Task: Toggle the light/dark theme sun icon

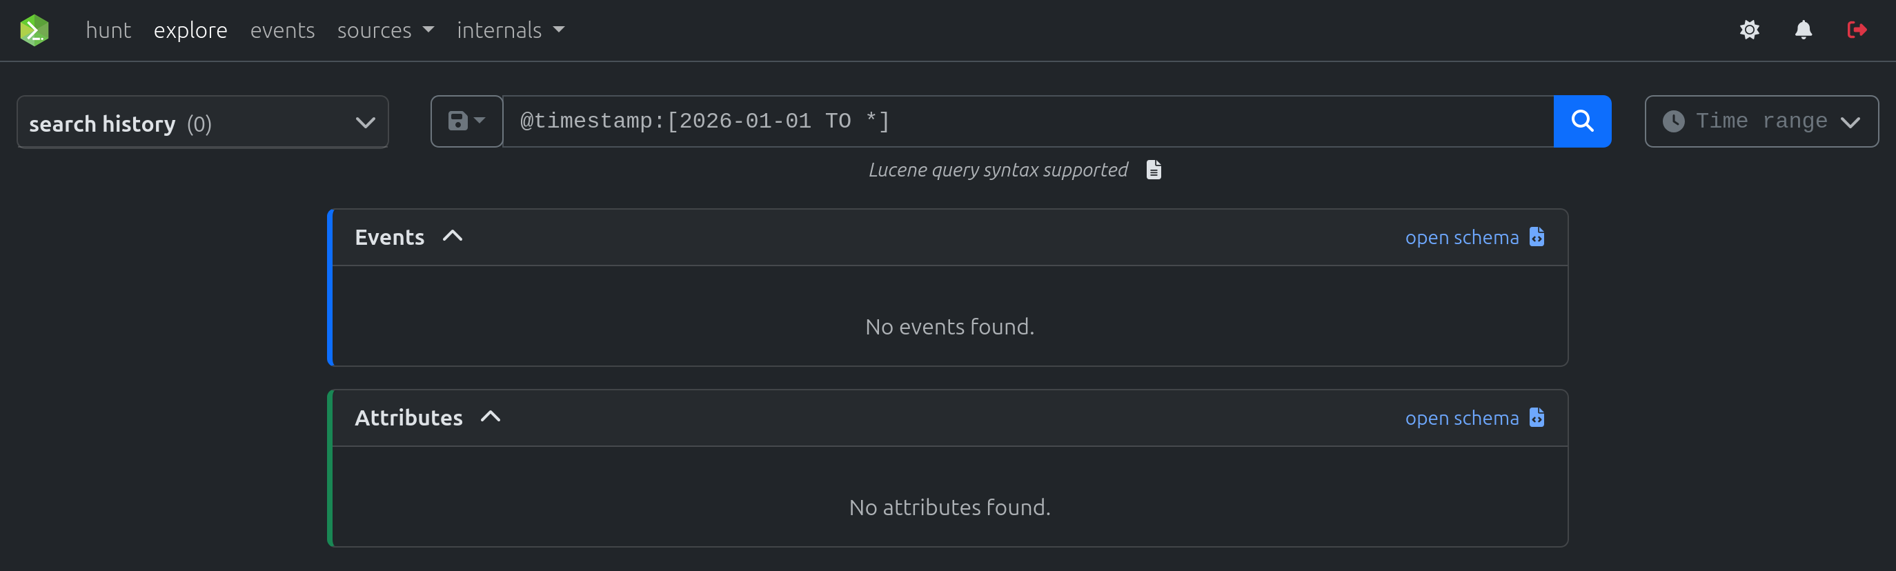Action: click(x=1749, y=30)
